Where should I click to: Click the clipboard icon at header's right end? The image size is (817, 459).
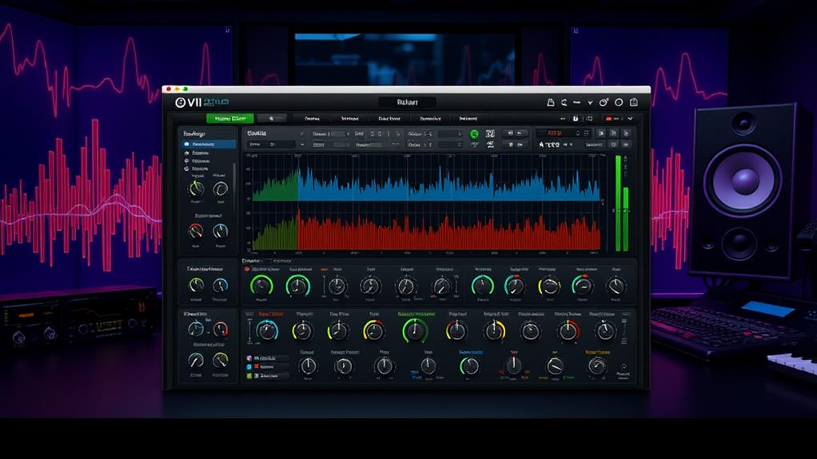[634, 102]
